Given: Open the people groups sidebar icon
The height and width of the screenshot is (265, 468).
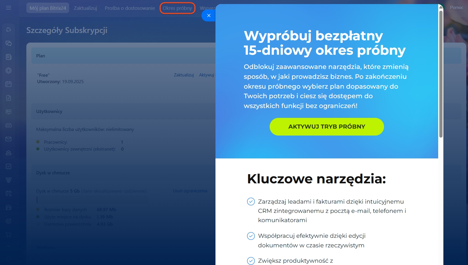Looking at the screenshot, I should (x=8, y=153).
